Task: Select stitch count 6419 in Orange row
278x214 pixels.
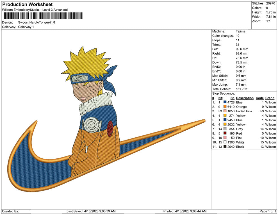Action: [x=231, y=107]
